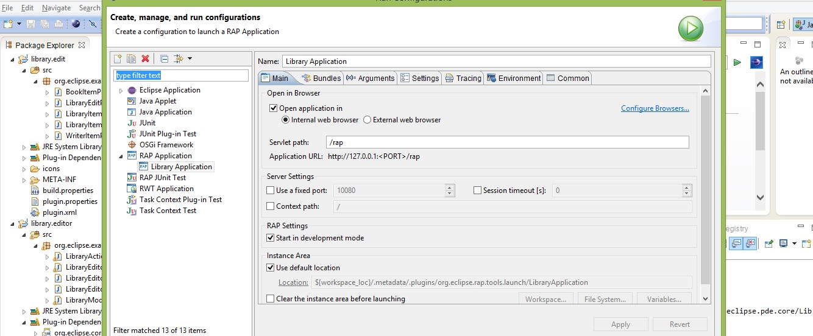
Task: Toggle Use default location checkbox
Action: pyautogui.click(x=271, y=268)
